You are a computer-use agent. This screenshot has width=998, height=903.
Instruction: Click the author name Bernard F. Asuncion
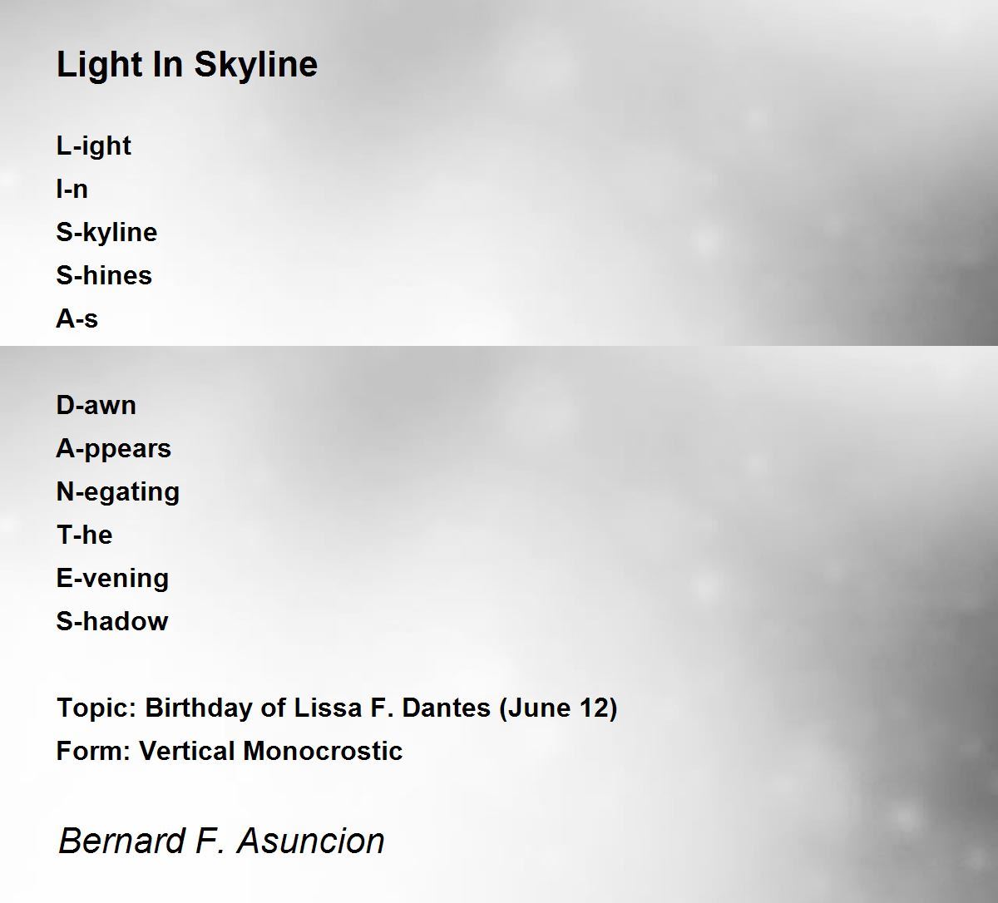221,841
